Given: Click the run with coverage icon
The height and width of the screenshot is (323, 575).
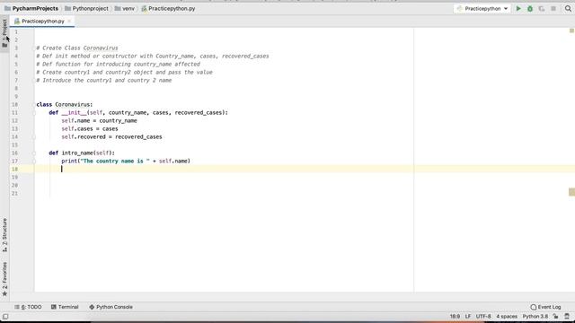Looking at the screenshot, I should point(542,8).
